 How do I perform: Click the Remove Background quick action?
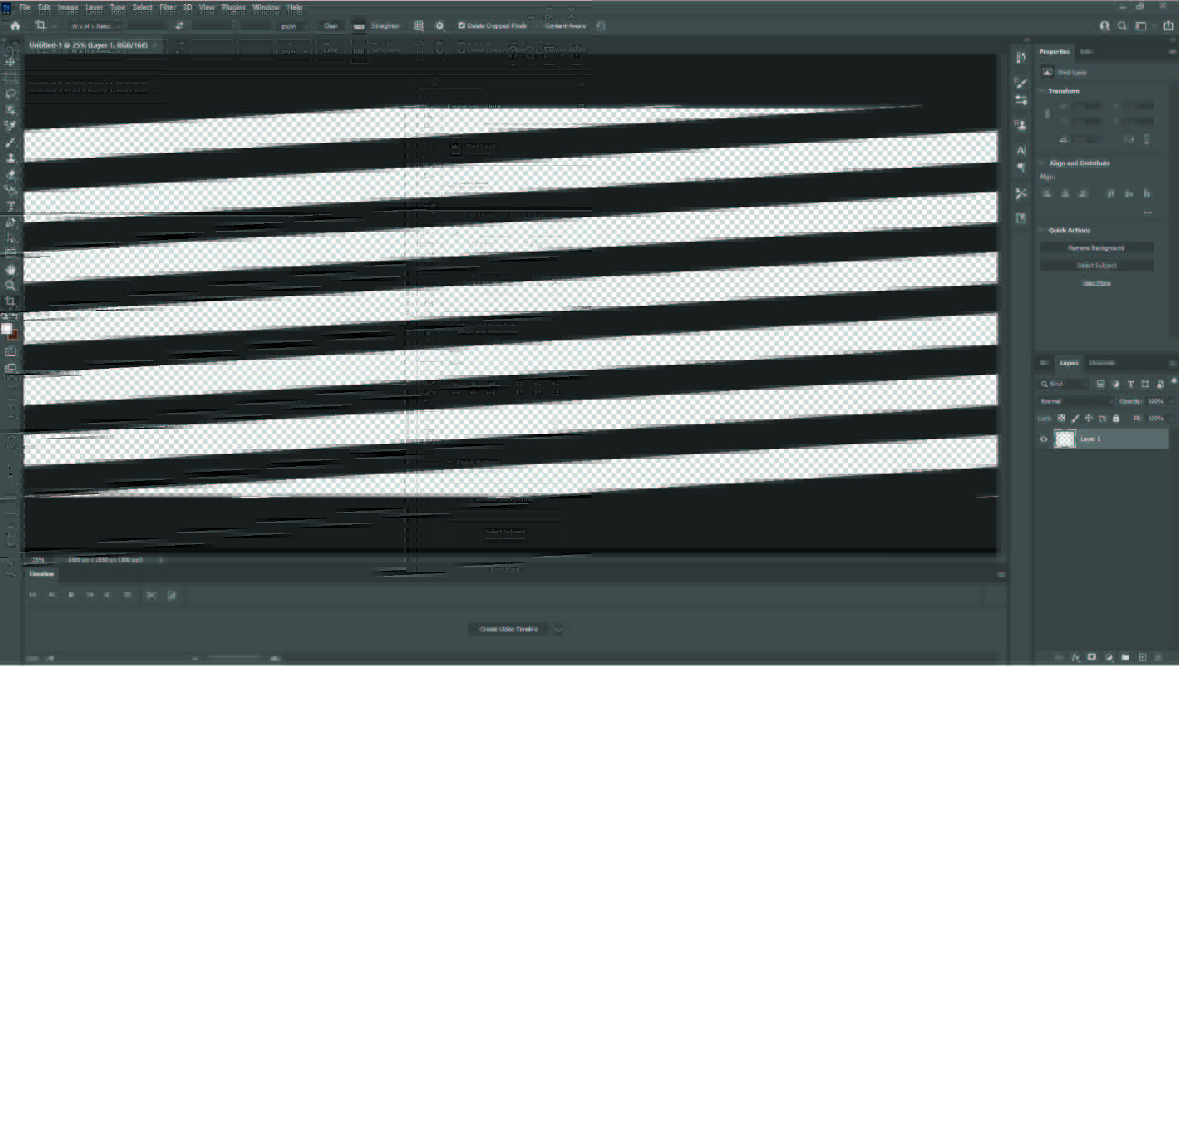click(x=1096, y=247)
